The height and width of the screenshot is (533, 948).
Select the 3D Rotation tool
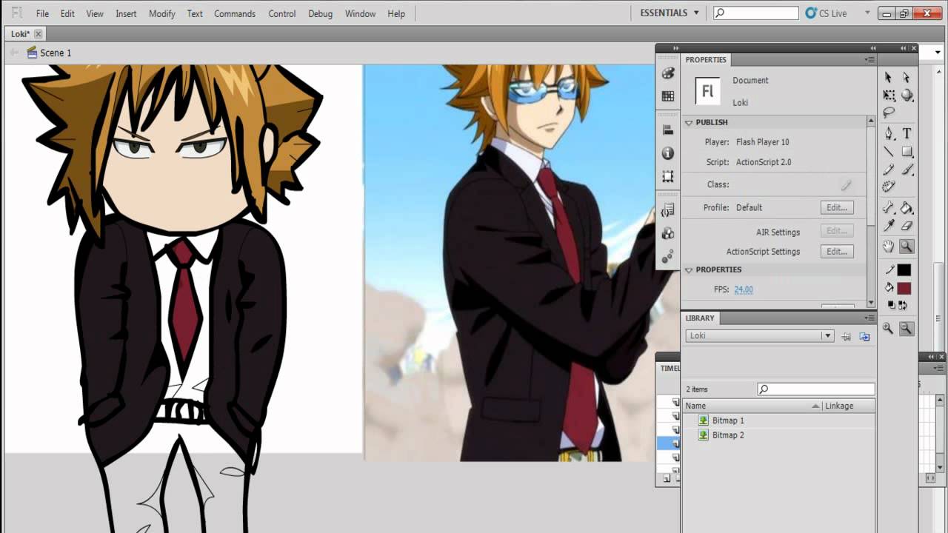[x=907, y=95]
